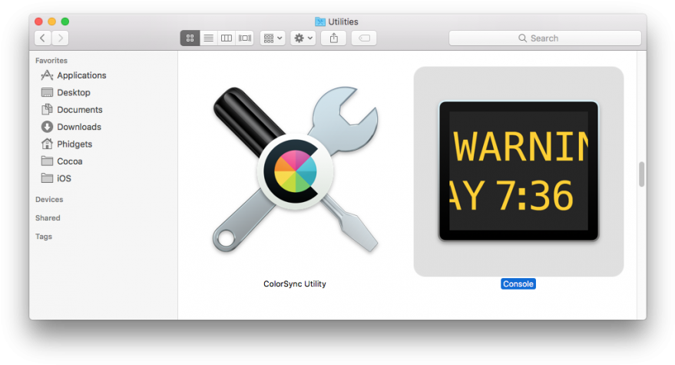The height and width of the screenshot is (365, 675).
Task: Switch to column view mode
Action: coord(227,38)
